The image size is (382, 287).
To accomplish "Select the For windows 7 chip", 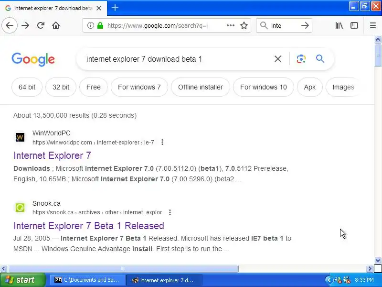I will coord(139,87).
